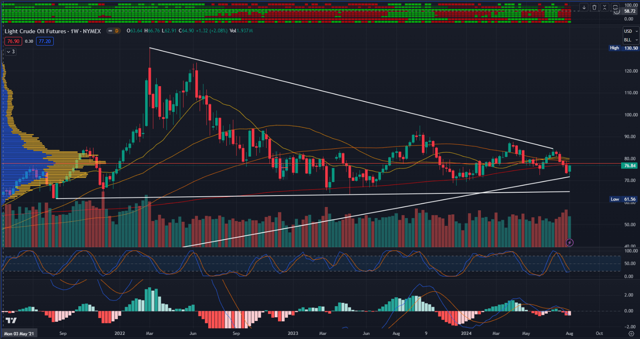This screenshot has height=339, width=640.
Task: Click the L62.91 low value
Action: [169, 31]
